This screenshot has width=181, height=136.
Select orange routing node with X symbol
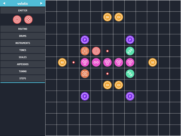(85, 51)
